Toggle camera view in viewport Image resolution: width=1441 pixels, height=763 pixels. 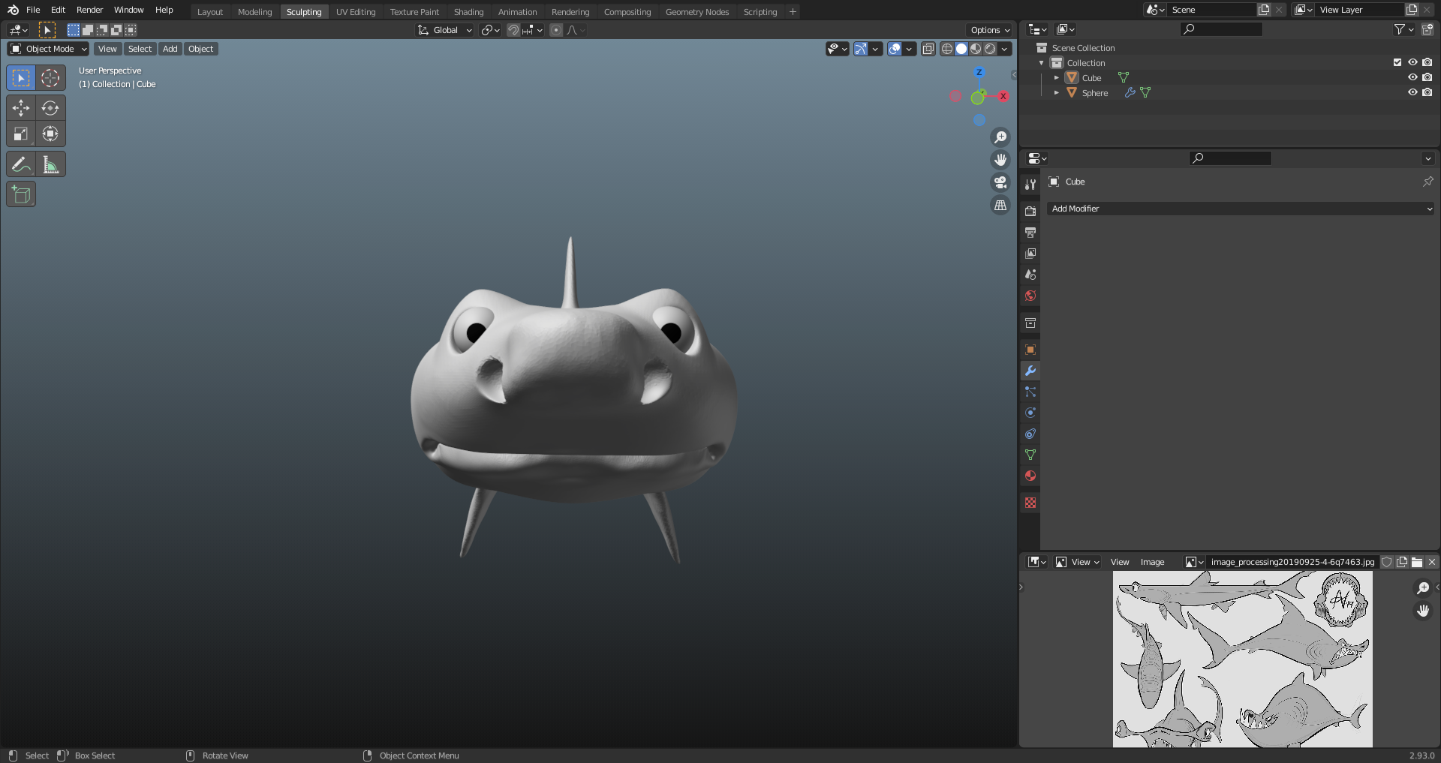(x=1000, y=182)
